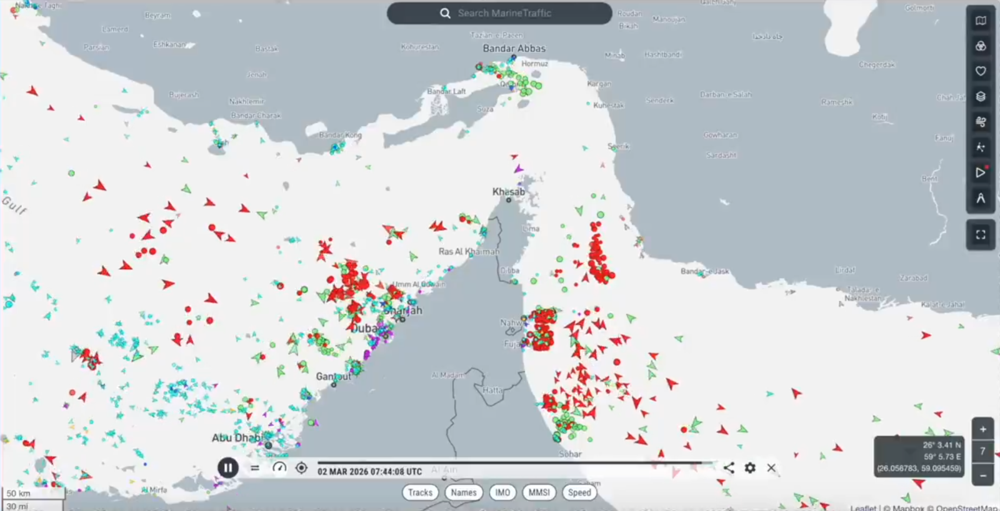This screenshot has height=511, width=1000.
Task: Open the two-line playback options icon
Action: 255,468
